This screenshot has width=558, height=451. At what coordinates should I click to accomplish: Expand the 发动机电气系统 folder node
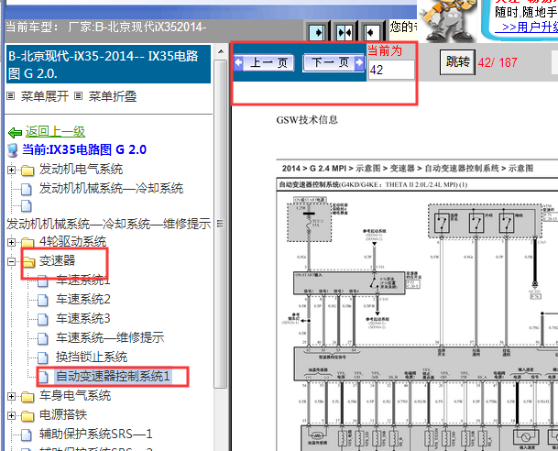coord(11,170)
